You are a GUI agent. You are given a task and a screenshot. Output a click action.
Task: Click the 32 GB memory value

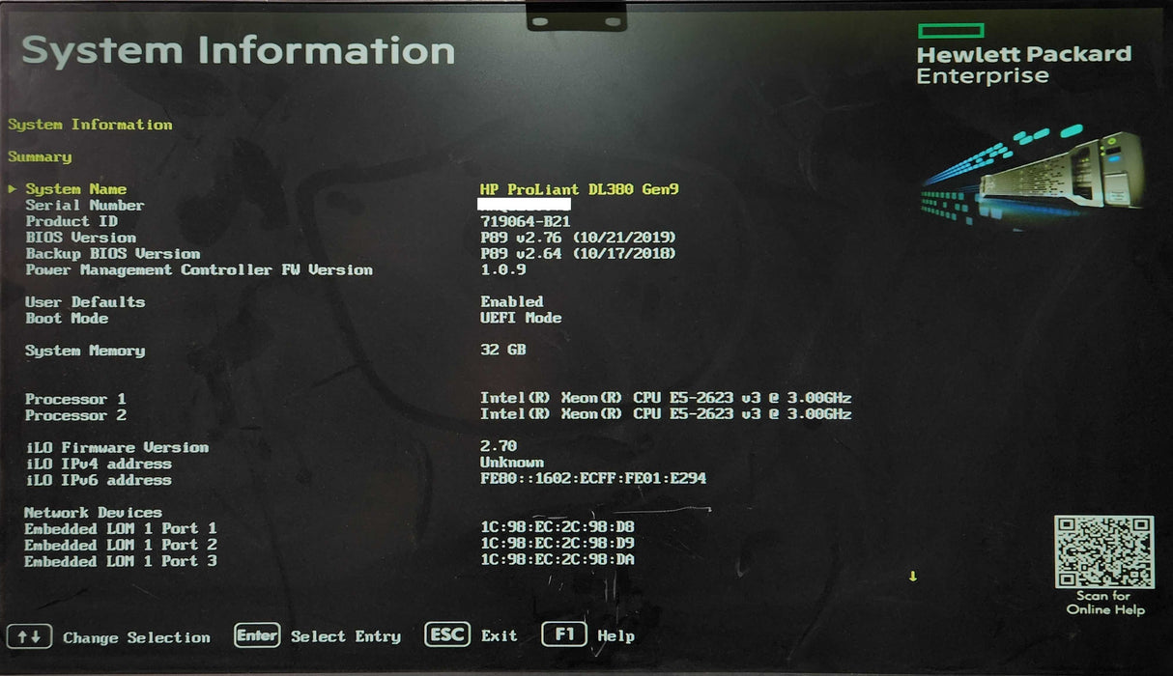(503, 350)
